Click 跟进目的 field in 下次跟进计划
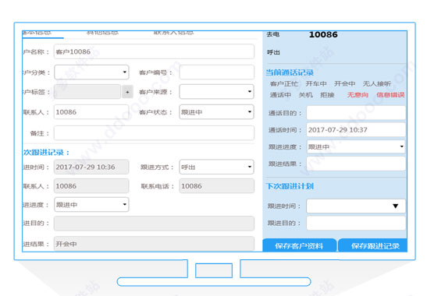427x296 pixels. click(356, 223)
